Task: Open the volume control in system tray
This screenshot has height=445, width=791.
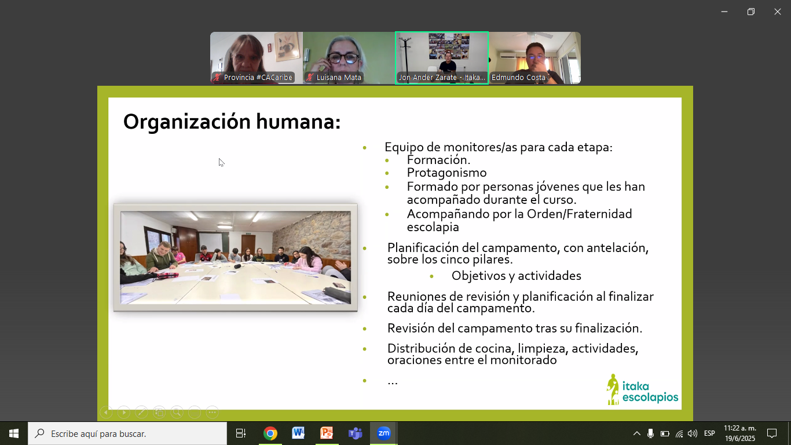Action: pos(693,433)
